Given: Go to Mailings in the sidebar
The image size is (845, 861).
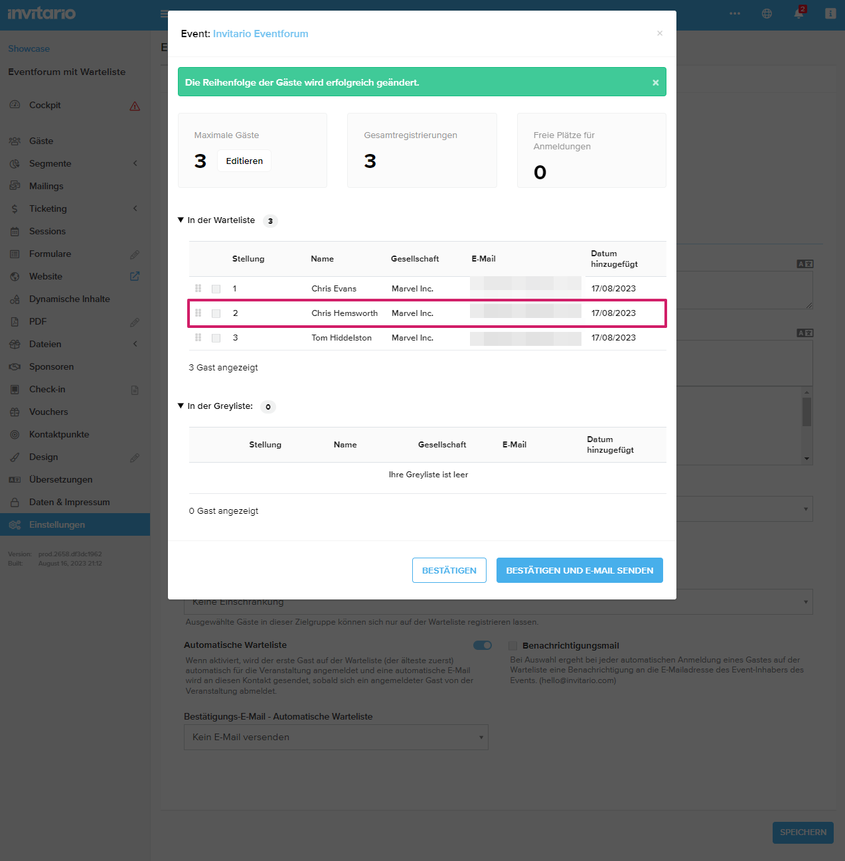Looking at the screenshot, I should click(46, 186).
